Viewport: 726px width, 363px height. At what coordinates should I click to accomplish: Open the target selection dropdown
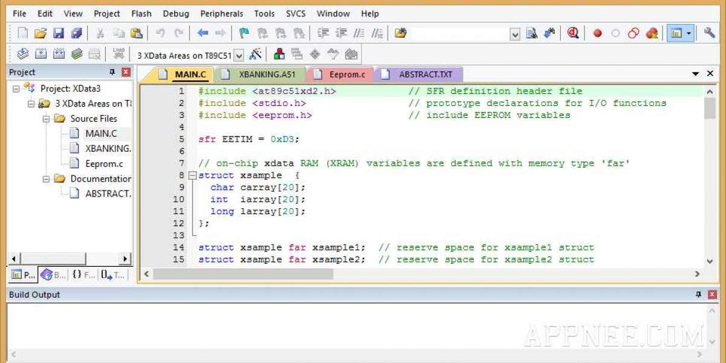click(x=239, y=55)
